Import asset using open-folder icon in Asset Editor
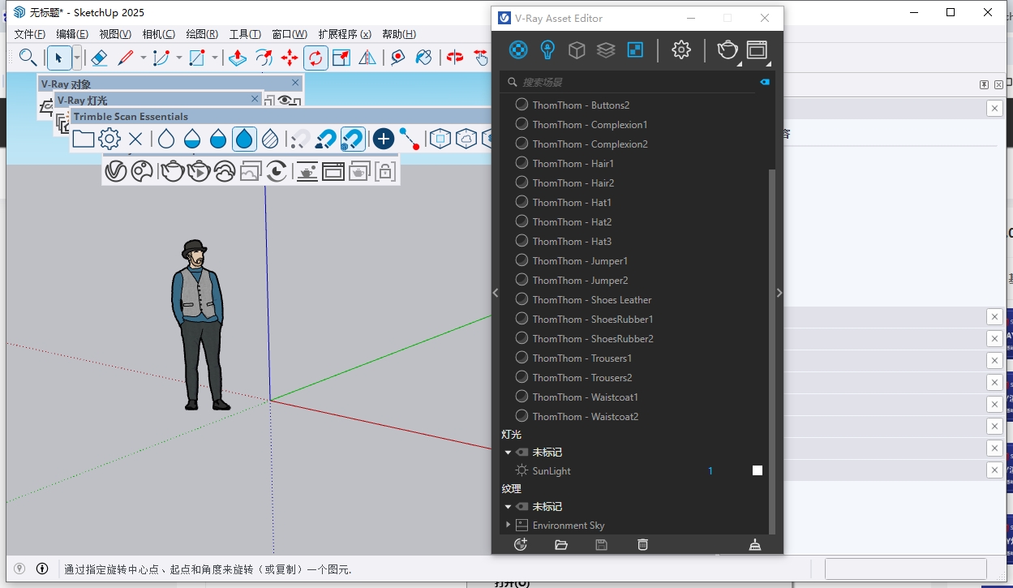1013x588 pixels. [x=561, y=544]
